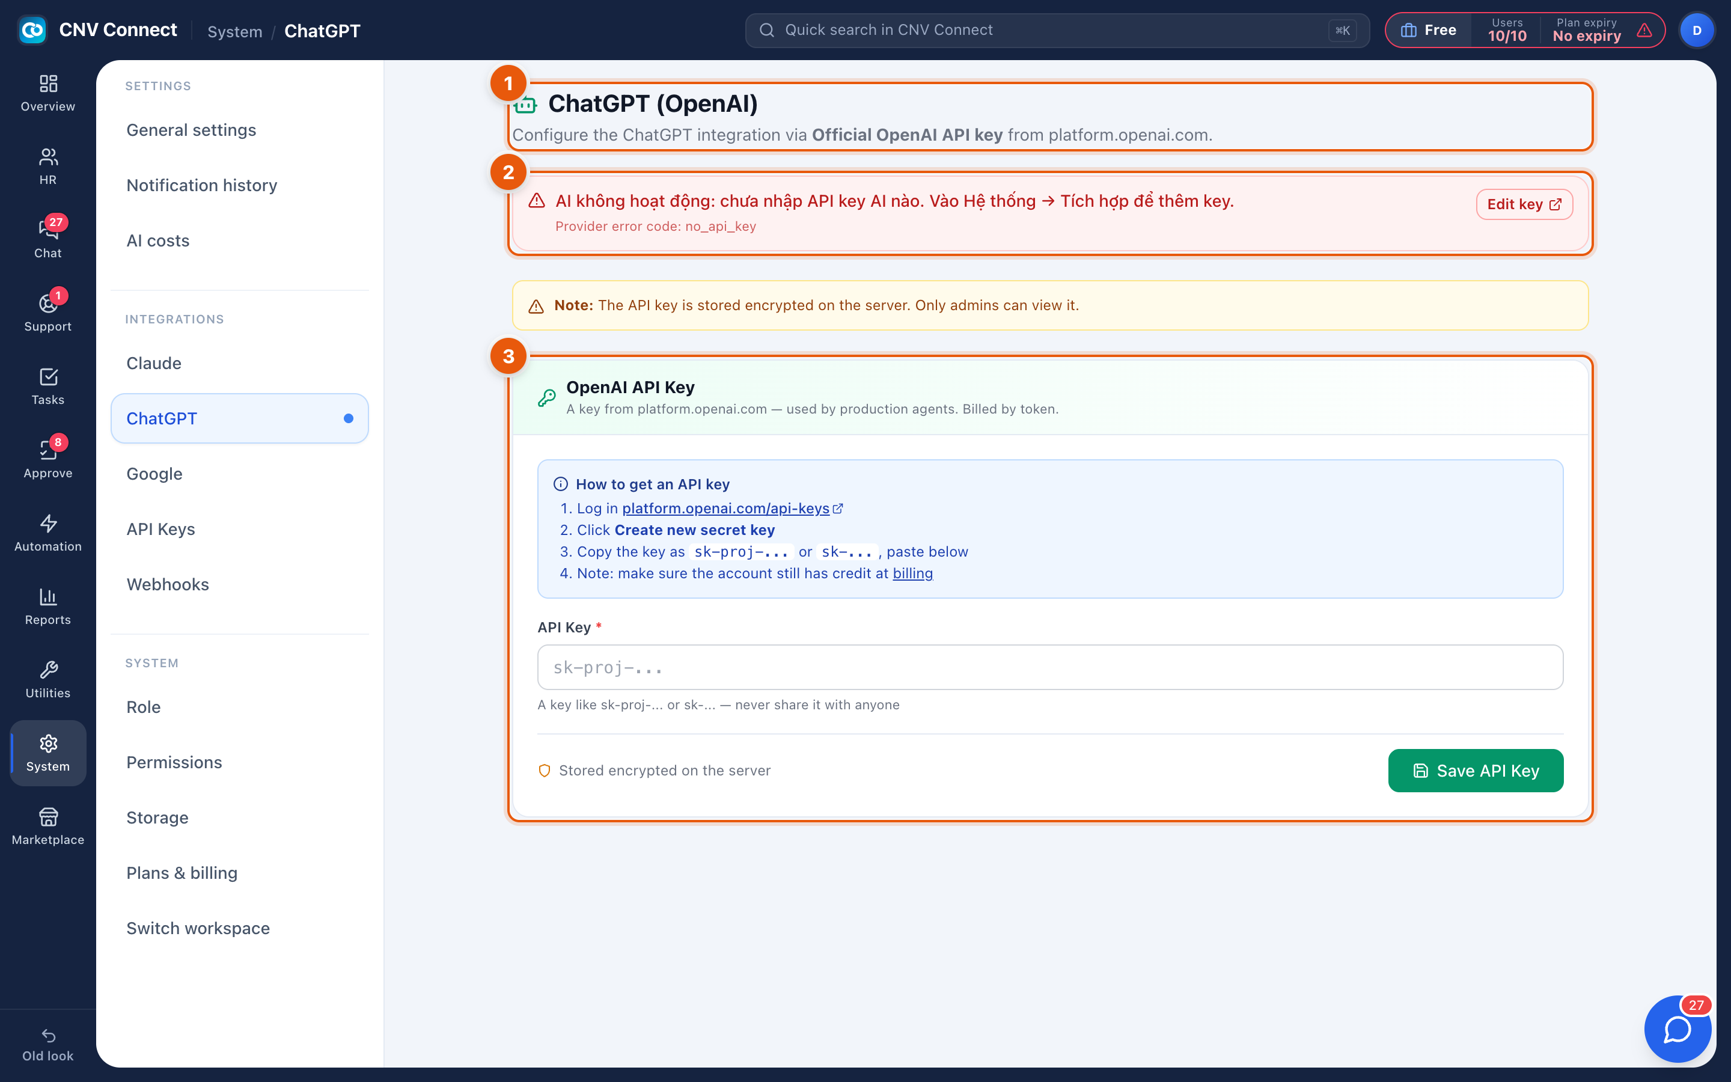The width and height of the screenshot is (1731, 1082).
Task: Open the Utilities section
Action: (x=48, y=680)
